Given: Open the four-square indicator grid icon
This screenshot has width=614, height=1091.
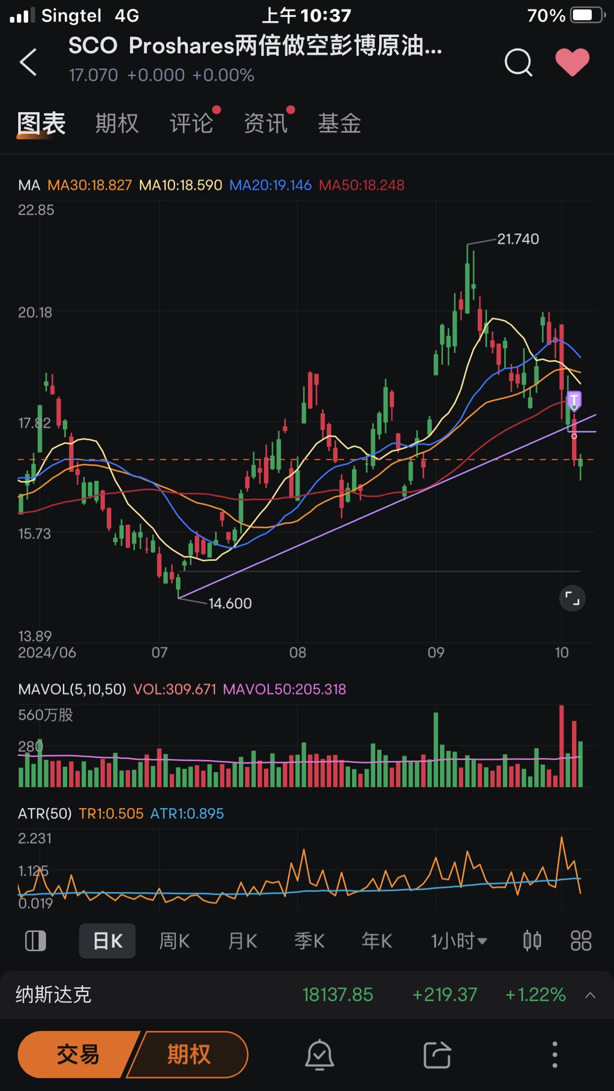Looking at the screenshot, I should 581,941.
